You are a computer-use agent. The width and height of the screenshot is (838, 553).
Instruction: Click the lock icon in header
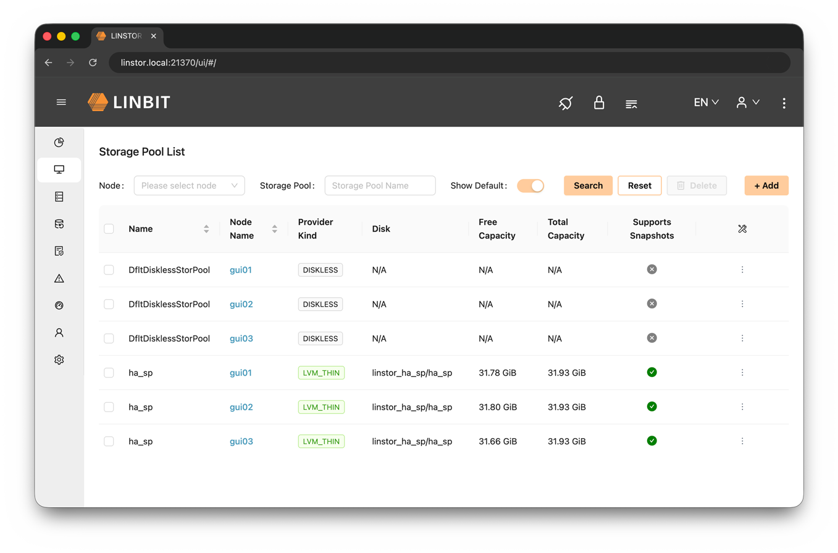click(598, 103)
